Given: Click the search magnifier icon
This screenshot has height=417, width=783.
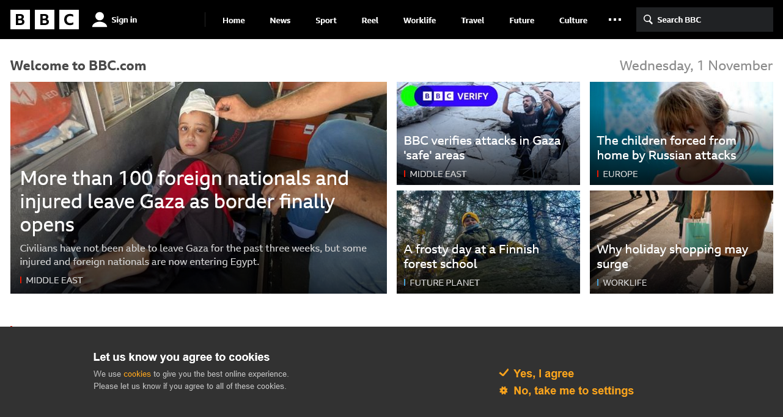Looking at the screenshot, I should pyautogui.click(x=648, y=20).
